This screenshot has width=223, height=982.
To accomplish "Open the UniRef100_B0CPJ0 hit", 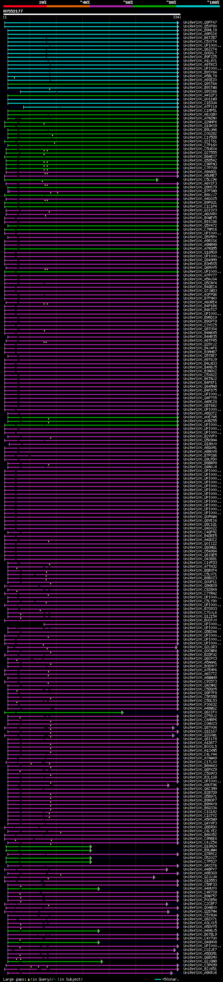I will (x=200, y=620).
